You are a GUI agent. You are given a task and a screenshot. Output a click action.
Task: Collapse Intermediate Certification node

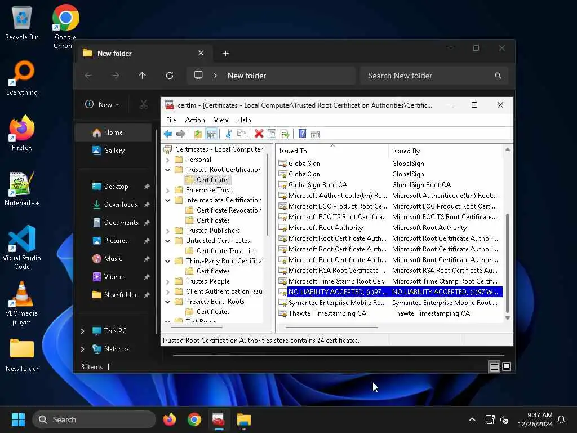click(168, 200)
